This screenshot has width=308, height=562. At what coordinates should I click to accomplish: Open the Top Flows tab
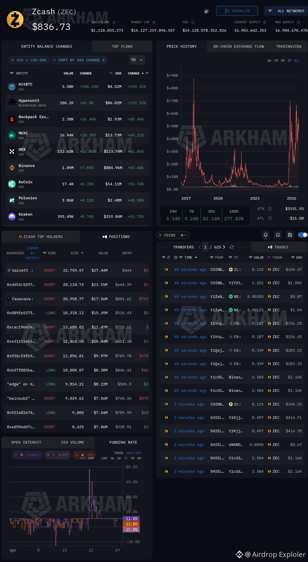click(122, 47)
